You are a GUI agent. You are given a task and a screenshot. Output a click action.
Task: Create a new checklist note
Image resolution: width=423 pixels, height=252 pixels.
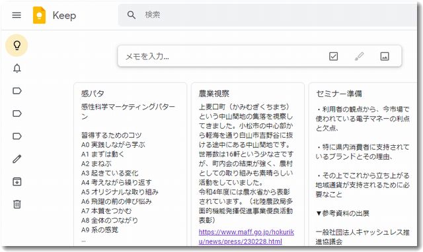tap(333, 56)
